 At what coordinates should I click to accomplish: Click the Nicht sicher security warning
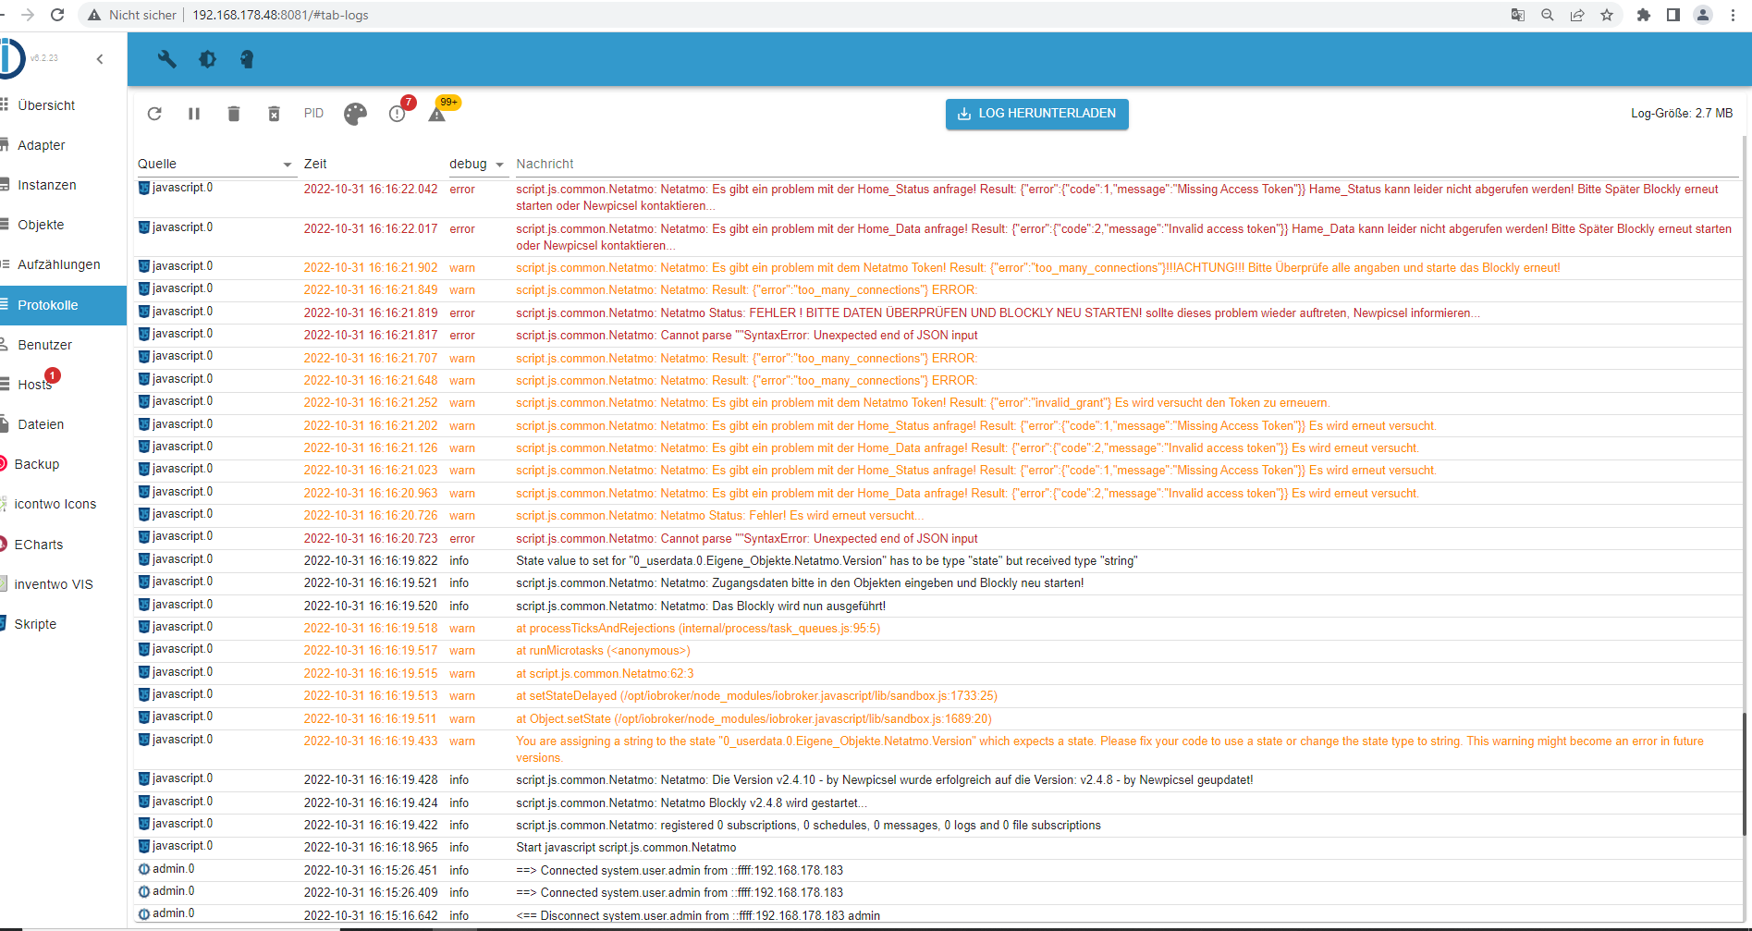pyautogui.click(x=132, y=15)
